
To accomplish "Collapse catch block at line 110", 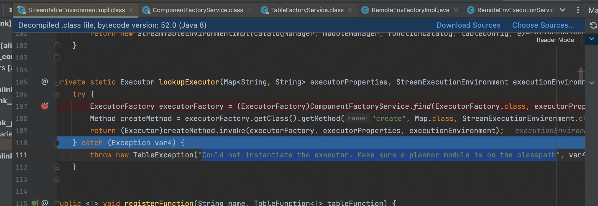I will click(57, 143).
